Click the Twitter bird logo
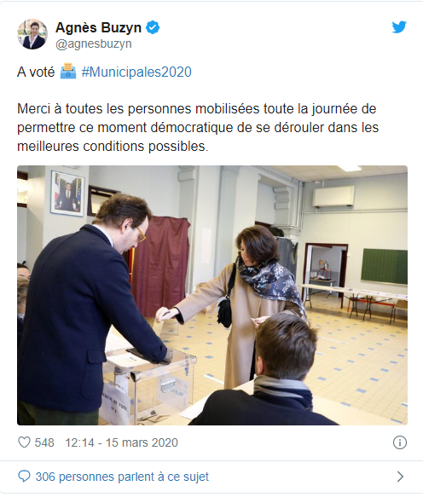Screen dimensions: 423x503 click(x=399, y=27)
